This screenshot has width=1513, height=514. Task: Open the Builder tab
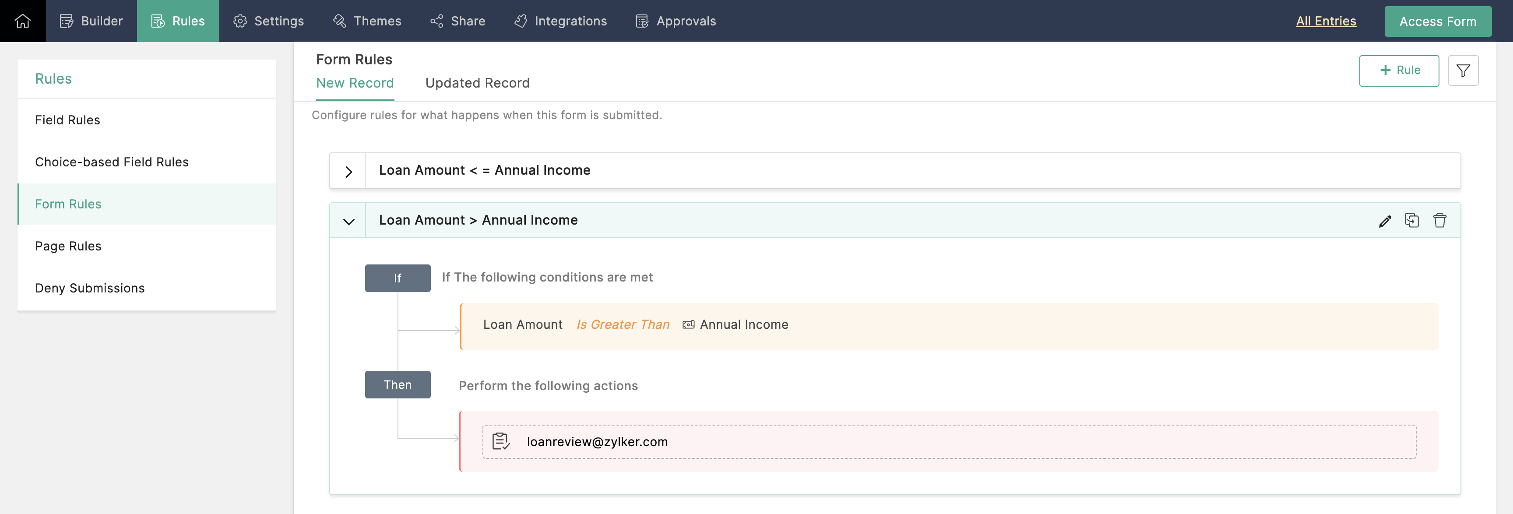[91, 21]
